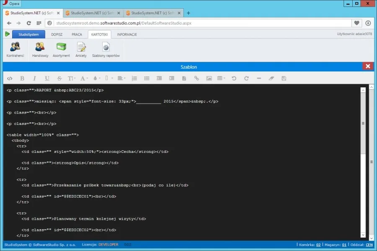The height and width of the screenshot is (251, 377).
Task: Insert ordered numbered list
Action: point(134,79)
